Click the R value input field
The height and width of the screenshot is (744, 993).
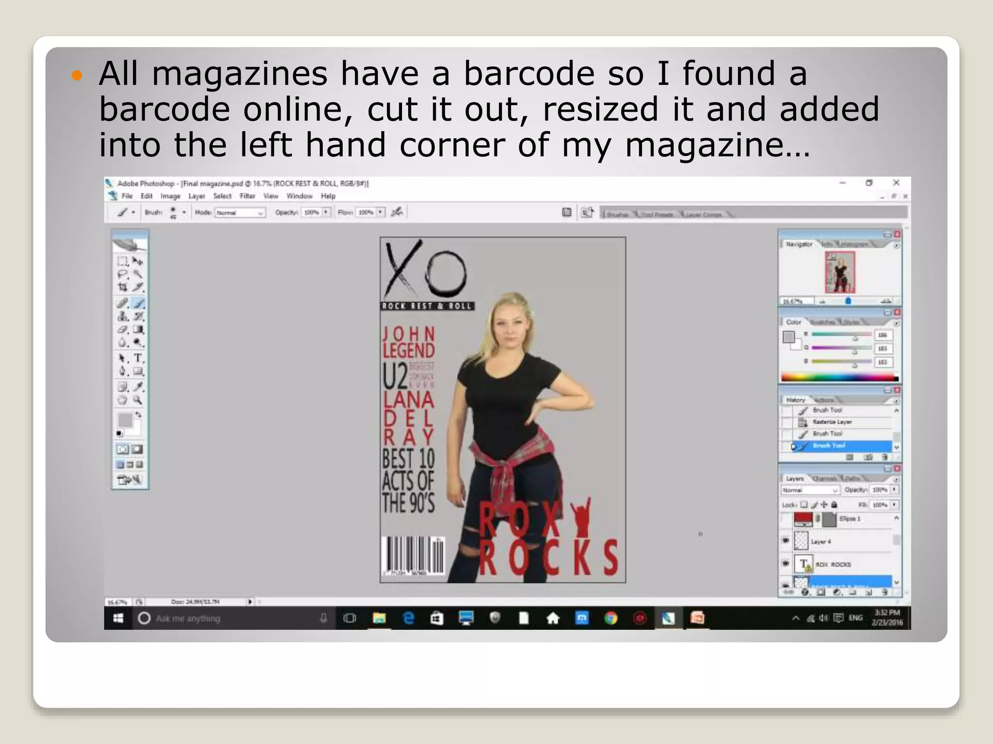click(883, 335)
